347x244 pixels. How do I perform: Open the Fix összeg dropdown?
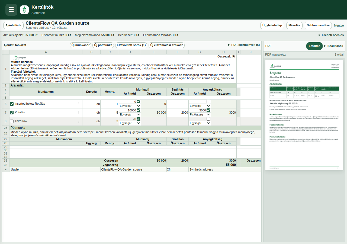point(200,114)
